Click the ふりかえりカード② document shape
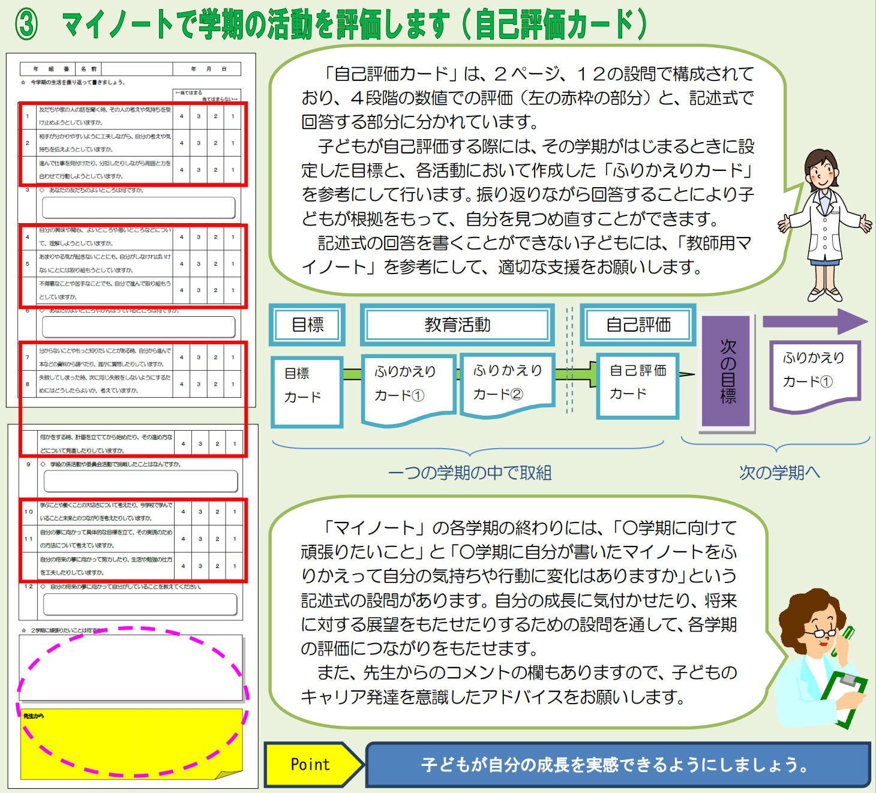Screen dimensions: 876x793 click(x=507, y=383)
